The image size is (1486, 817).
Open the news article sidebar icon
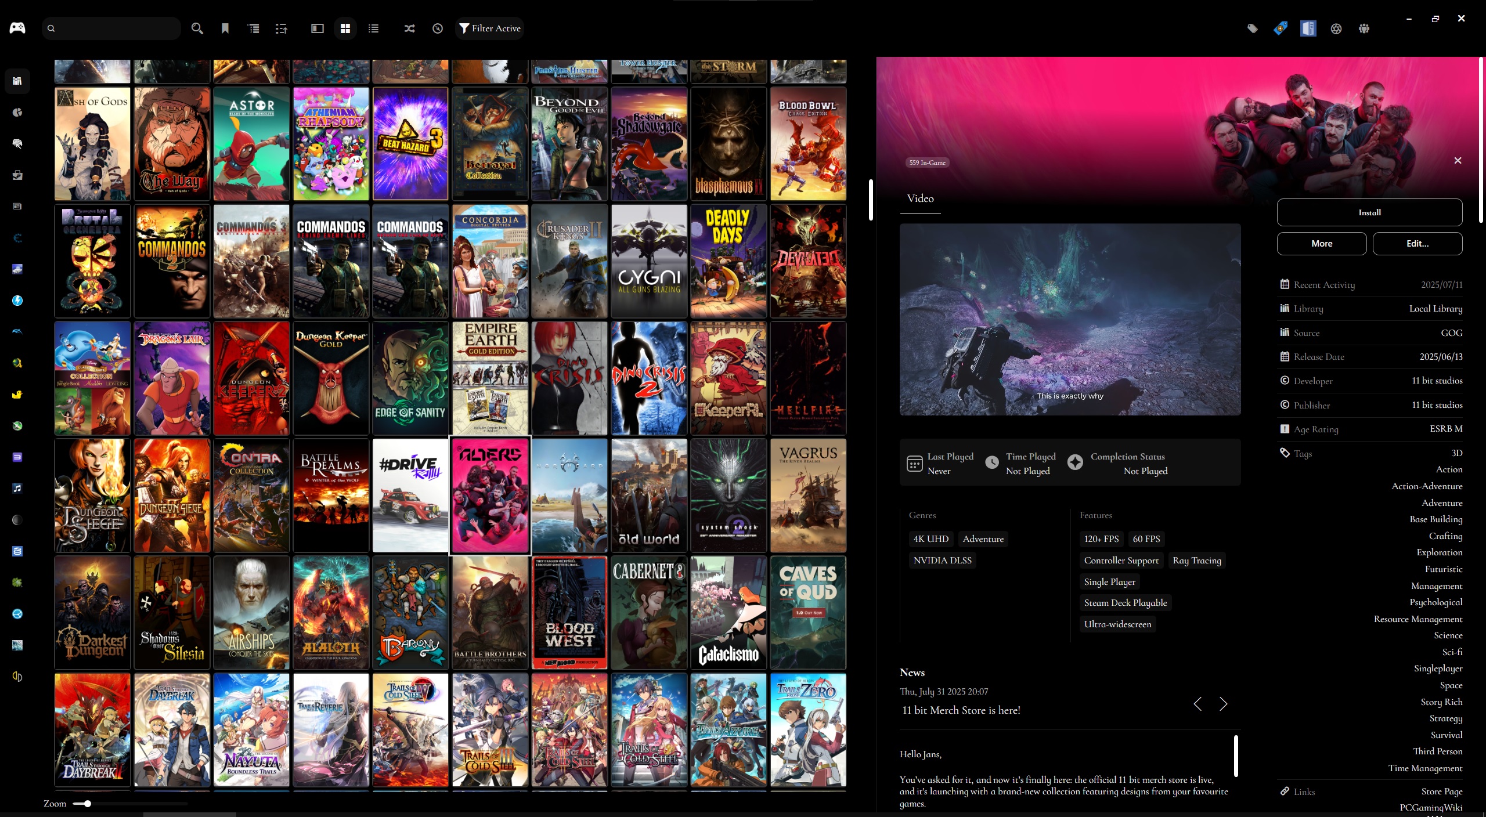click(x=17, y=207)
